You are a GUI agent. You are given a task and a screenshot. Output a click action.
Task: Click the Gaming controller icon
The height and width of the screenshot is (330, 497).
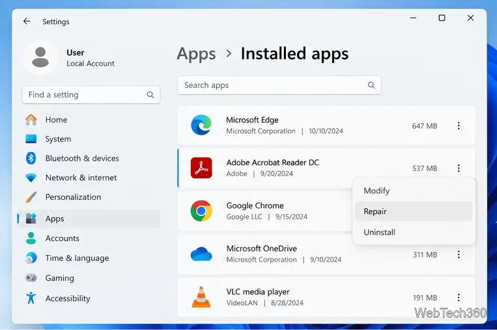tap(31, 278)
